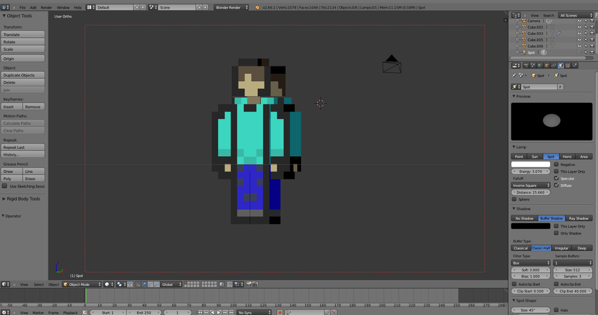Image resolution: width=598 pixels, height=315 pixels.
Task: Open the All Scenes outliner dropdown
Action: coord(576,15)
